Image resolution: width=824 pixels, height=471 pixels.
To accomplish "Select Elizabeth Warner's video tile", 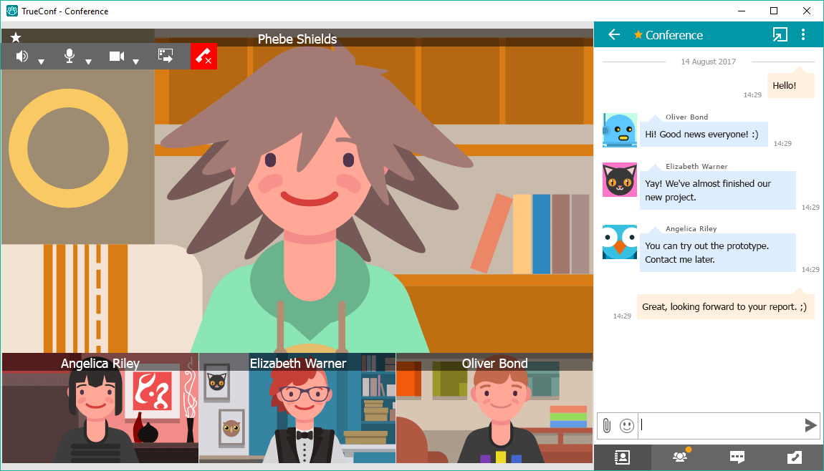I will [297, 408].
